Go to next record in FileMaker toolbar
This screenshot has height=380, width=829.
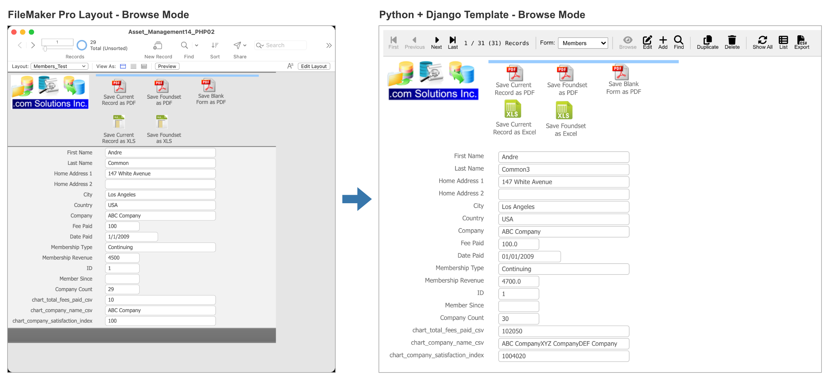(x=33, y=45)
